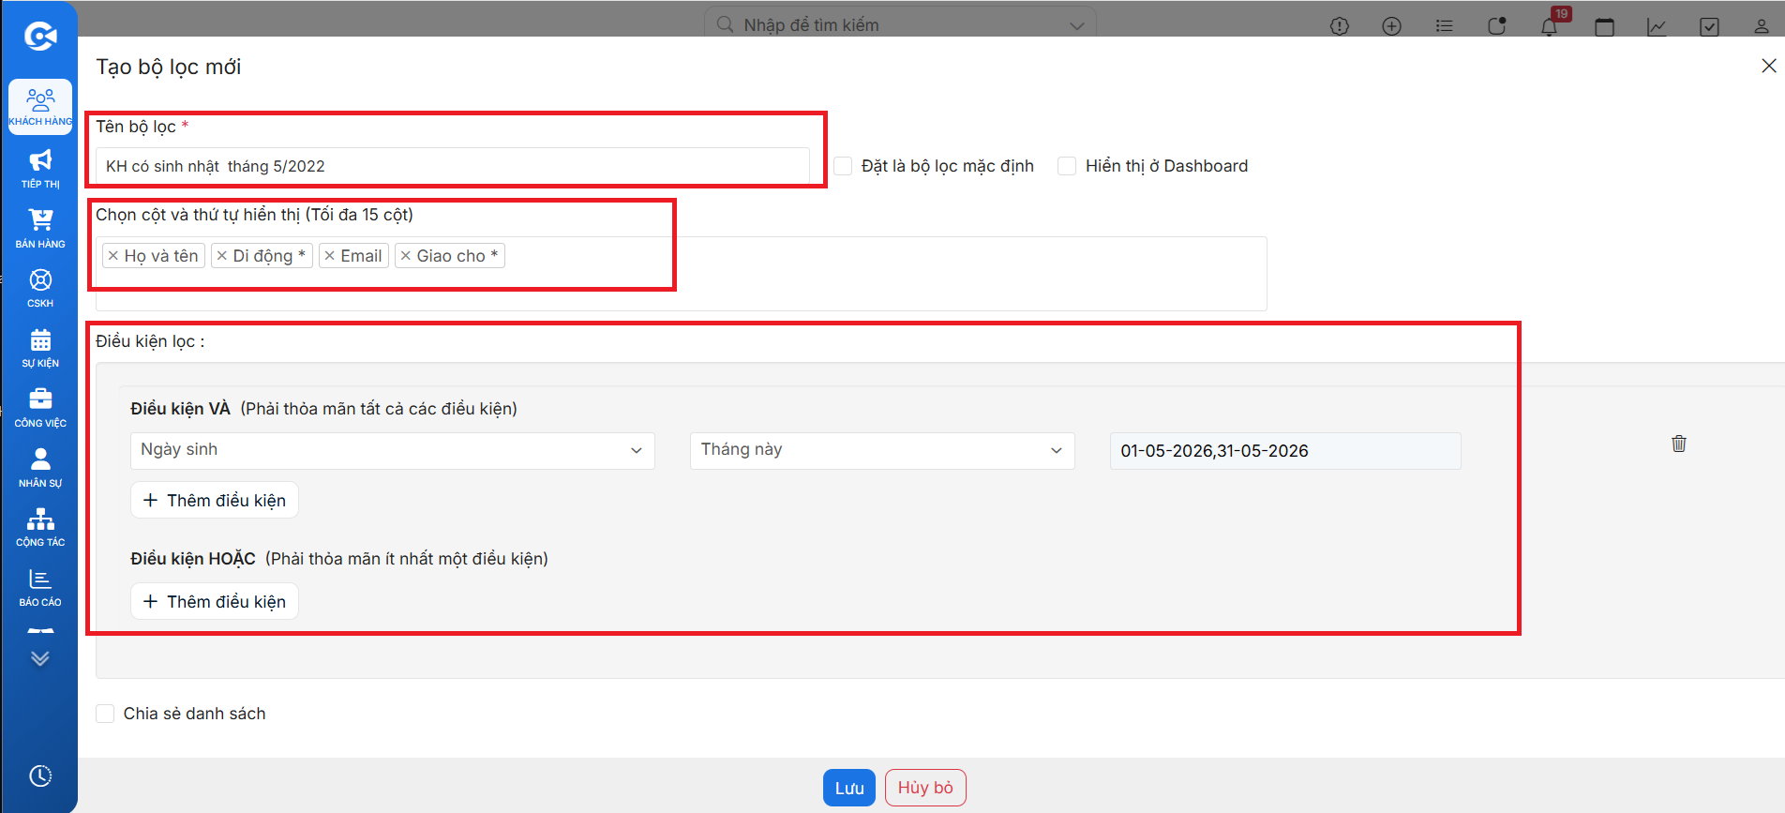
Task: Delete the Ngày sinh condition with trash icon
Action: pyautogui.click(x=1679, y=444)
